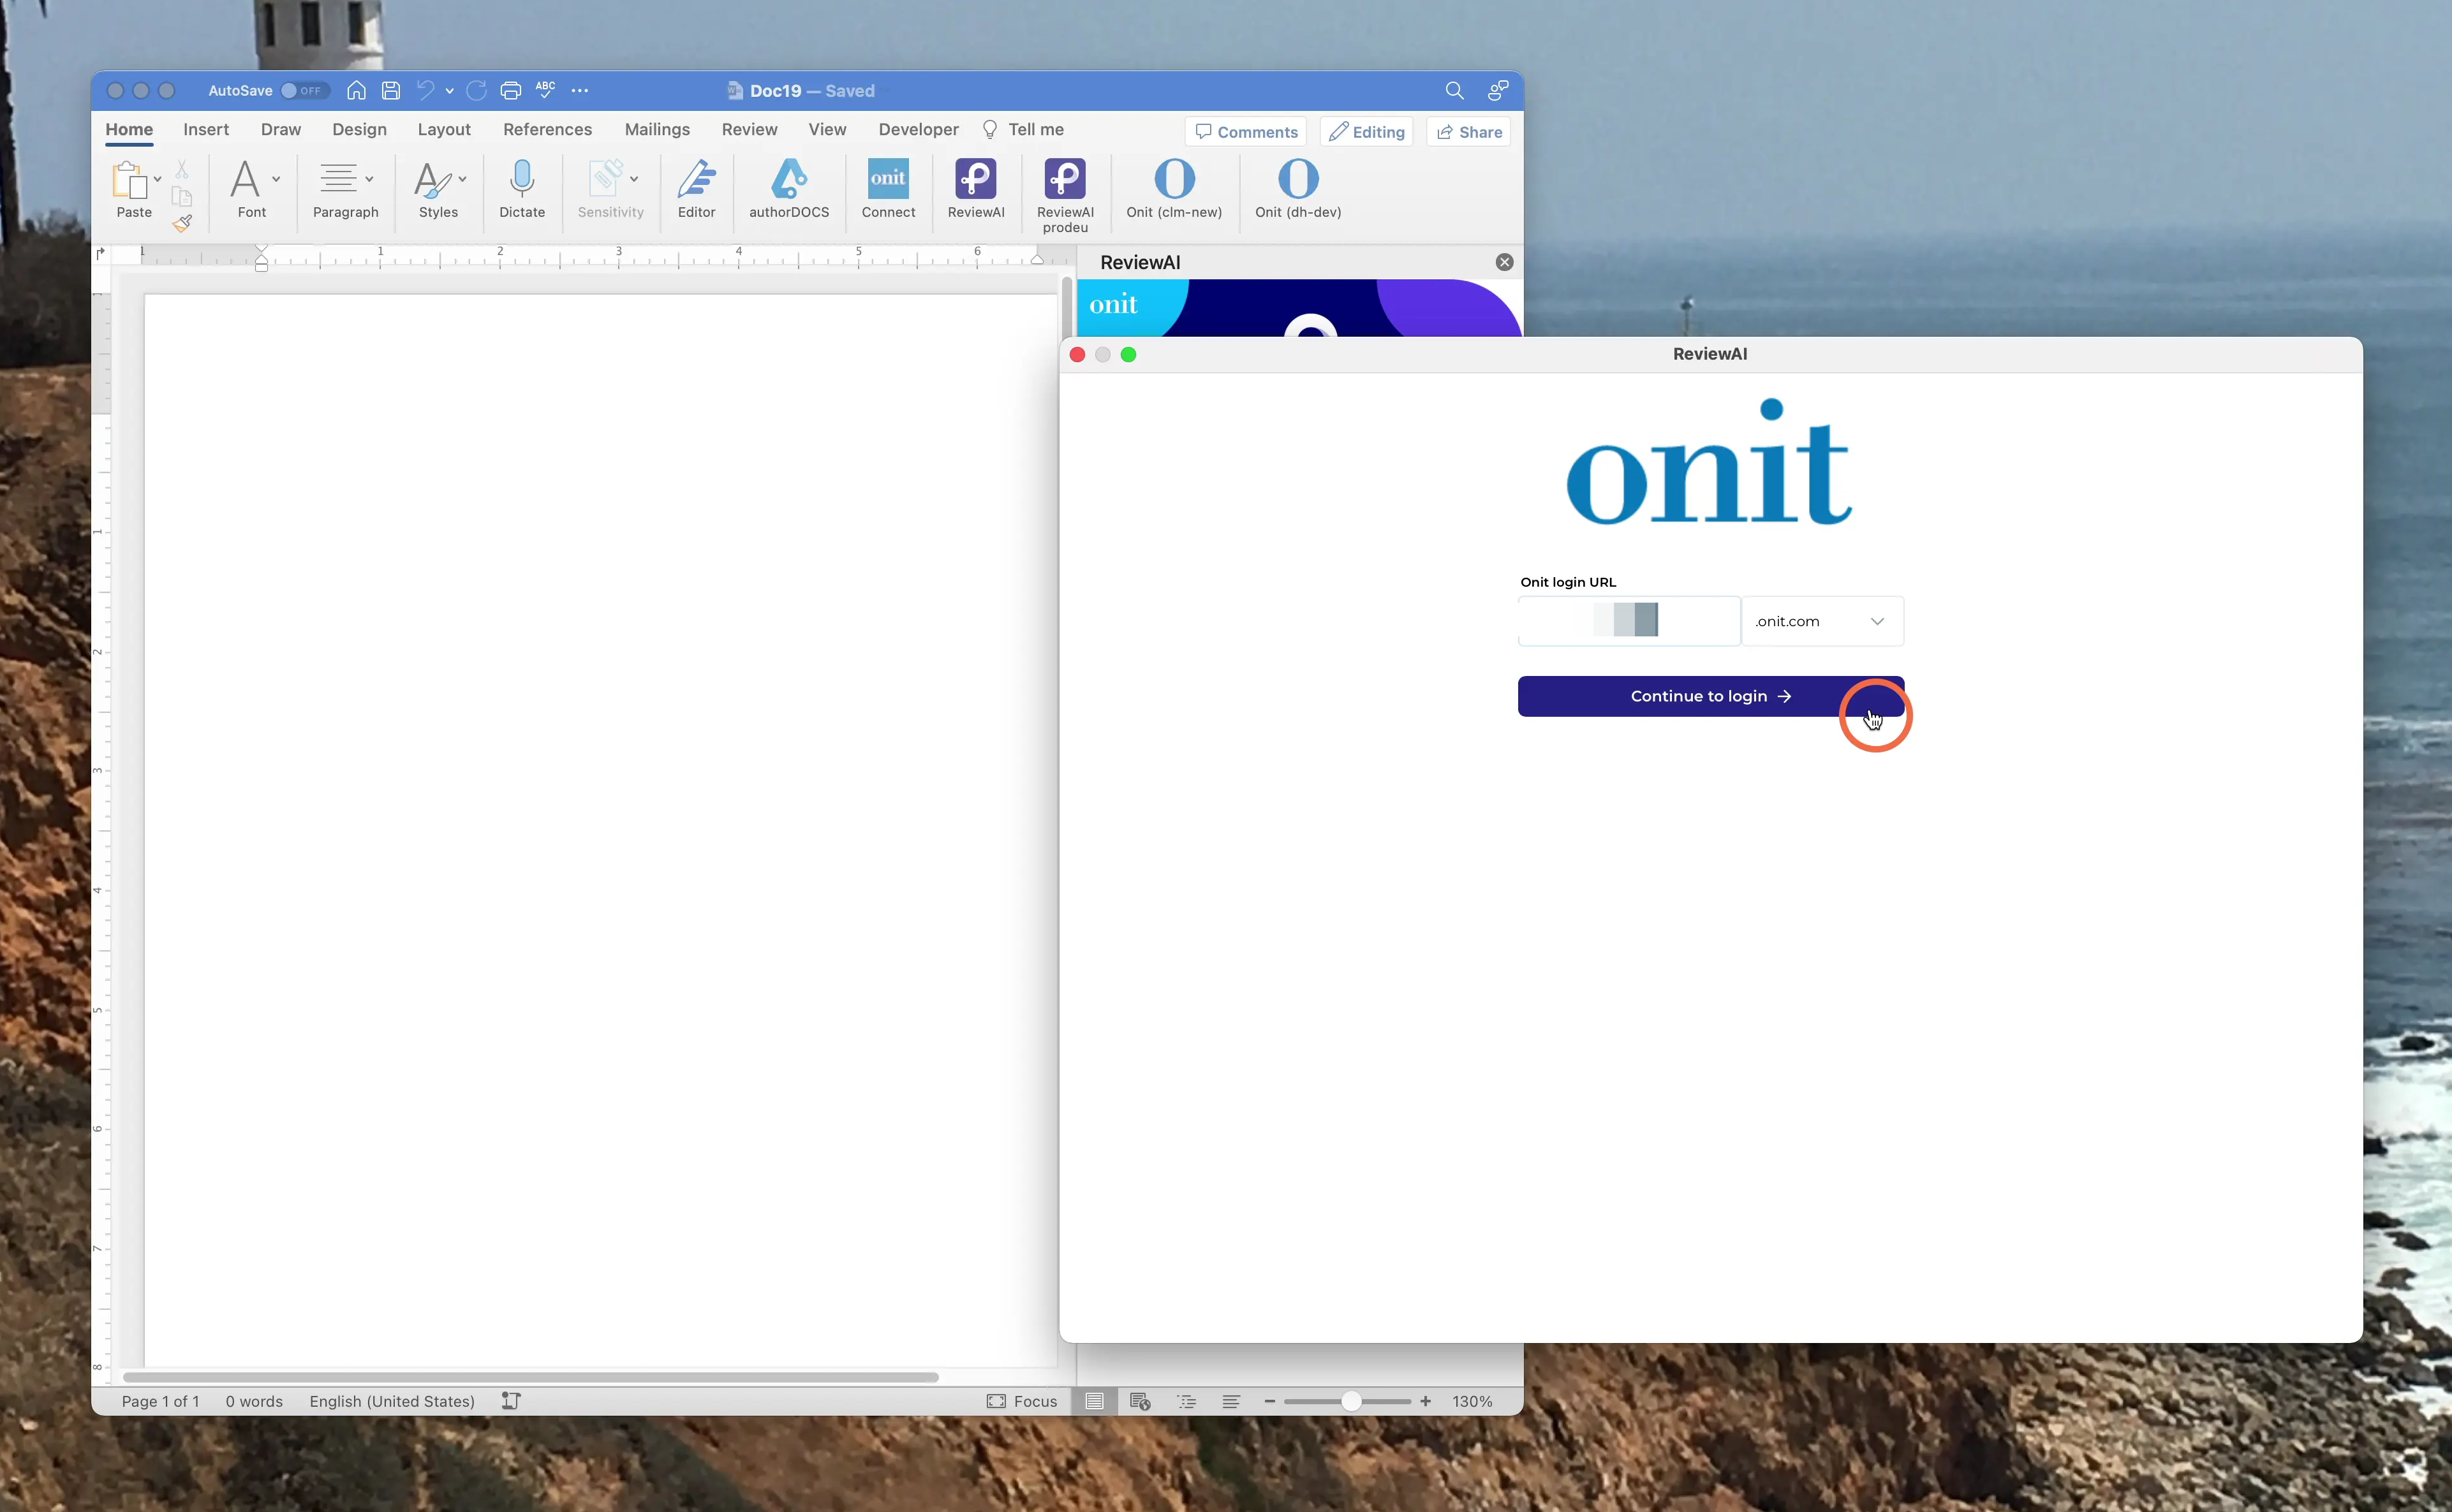Screen dimensions: 2452x1512
Task: Open the onit Connect add-in
Action: point(888,189)
